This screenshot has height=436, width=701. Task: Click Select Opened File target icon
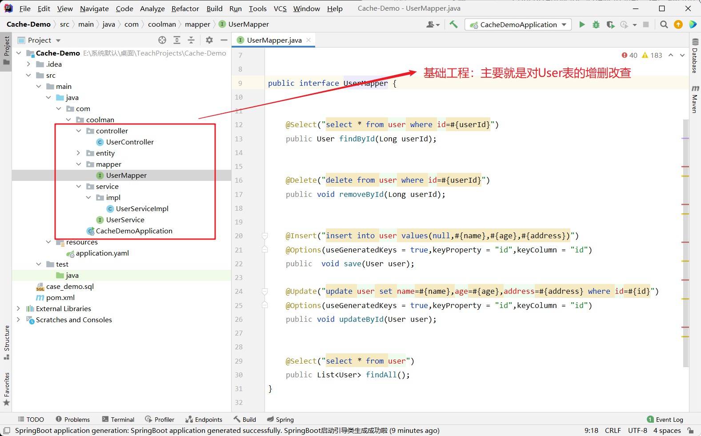pyautogui.click(x=162, y=40)
